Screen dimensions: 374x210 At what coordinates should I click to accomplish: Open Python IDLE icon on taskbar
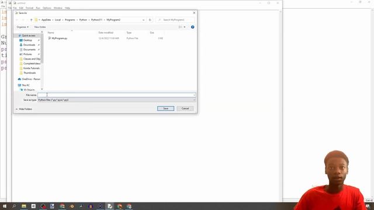(x=110, y=206)
